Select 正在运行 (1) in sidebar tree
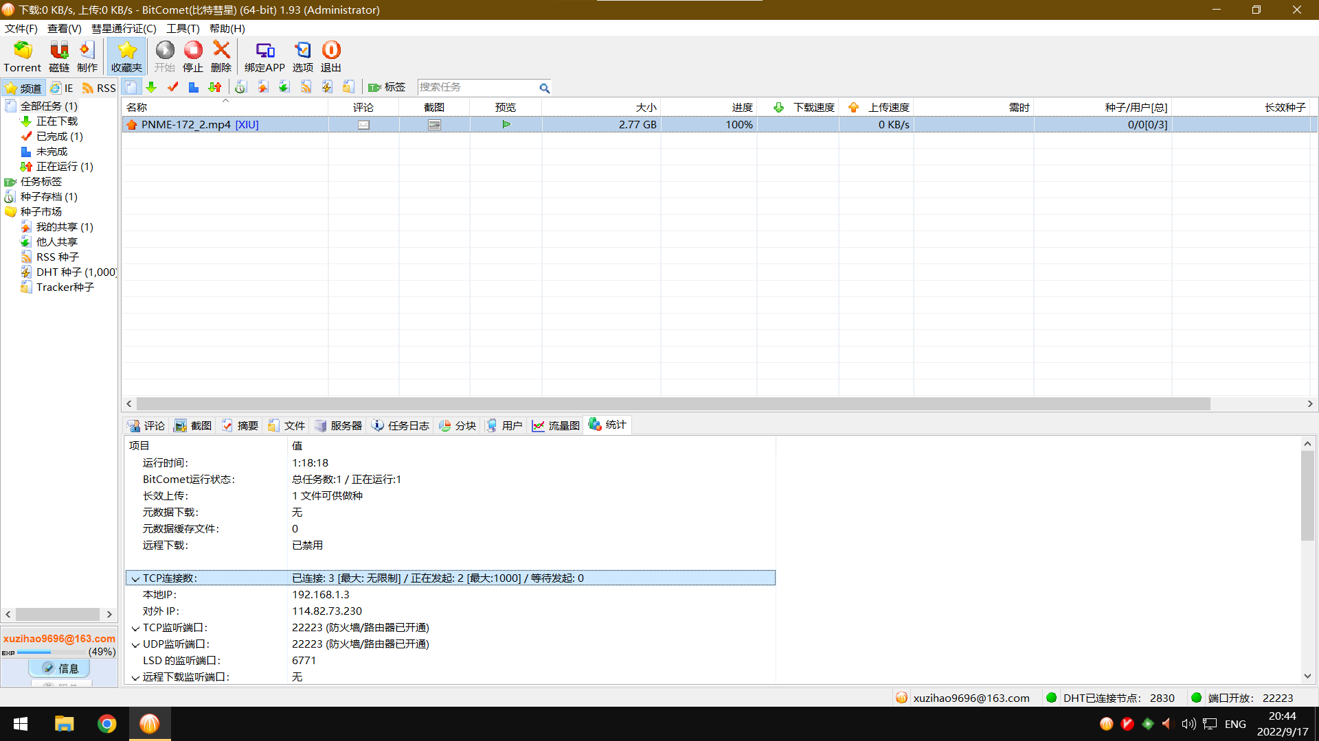Image resolution: width=1319 pixels, height=741 pixels. (65, 167)
